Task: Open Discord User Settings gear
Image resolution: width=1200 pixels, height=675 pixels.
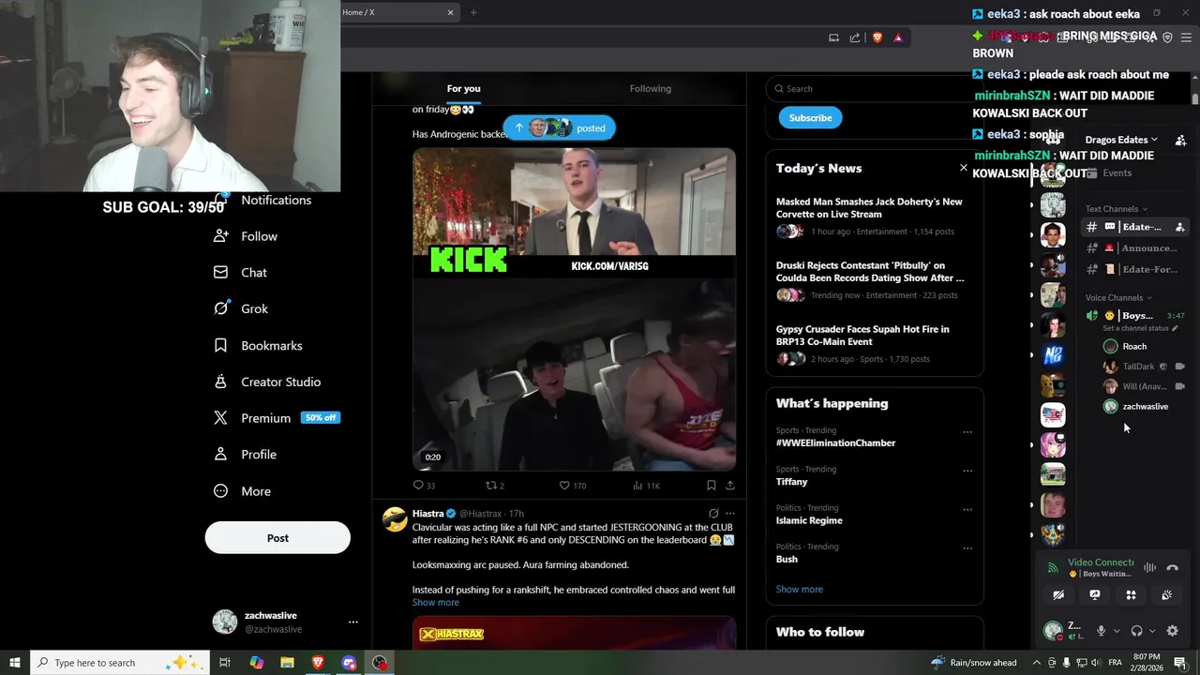Action: pyautogui.click(x=1172, y=631)
